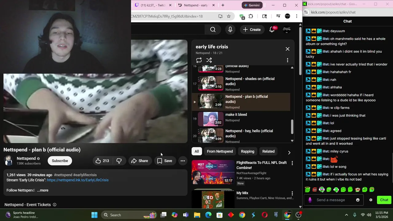Viewport: 393px width, 221px height.
Task: Send message with green Chat button
Action: [x=384, y=200]
